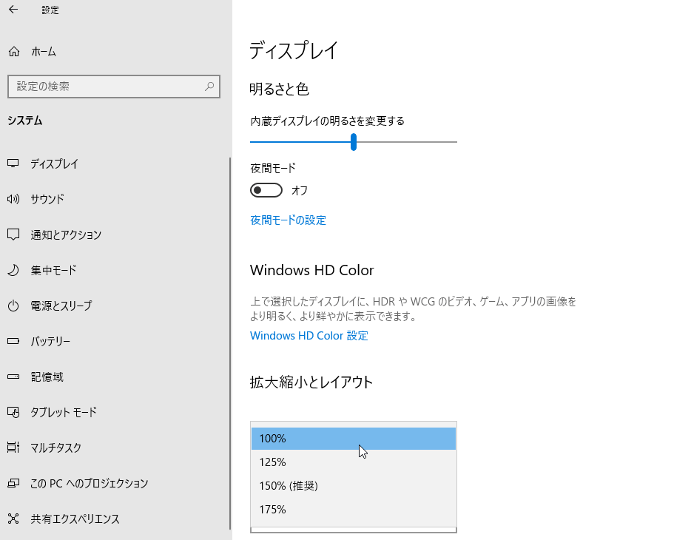Image resolution: width=691 pixels, height=540 pixels.
Task: Toggle the night light (夜間モード) switch
Action: [x=266, y=190]
